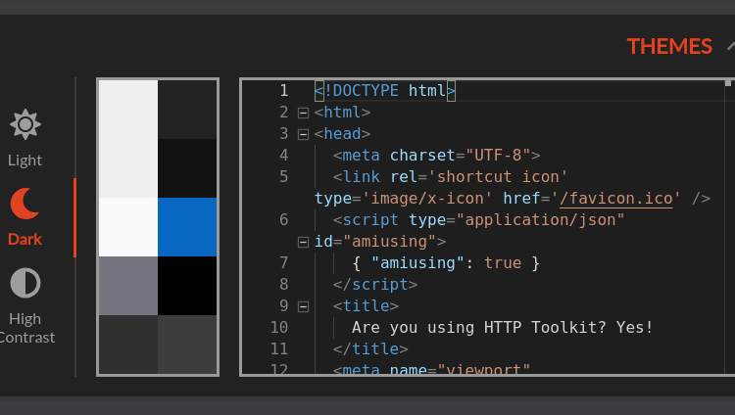
Task: Click the editor's vertical scrollbar thumb
Action: point(728,83)
